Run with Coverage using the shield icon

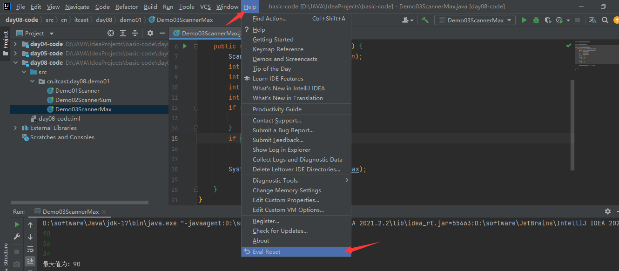coord(548,20)
